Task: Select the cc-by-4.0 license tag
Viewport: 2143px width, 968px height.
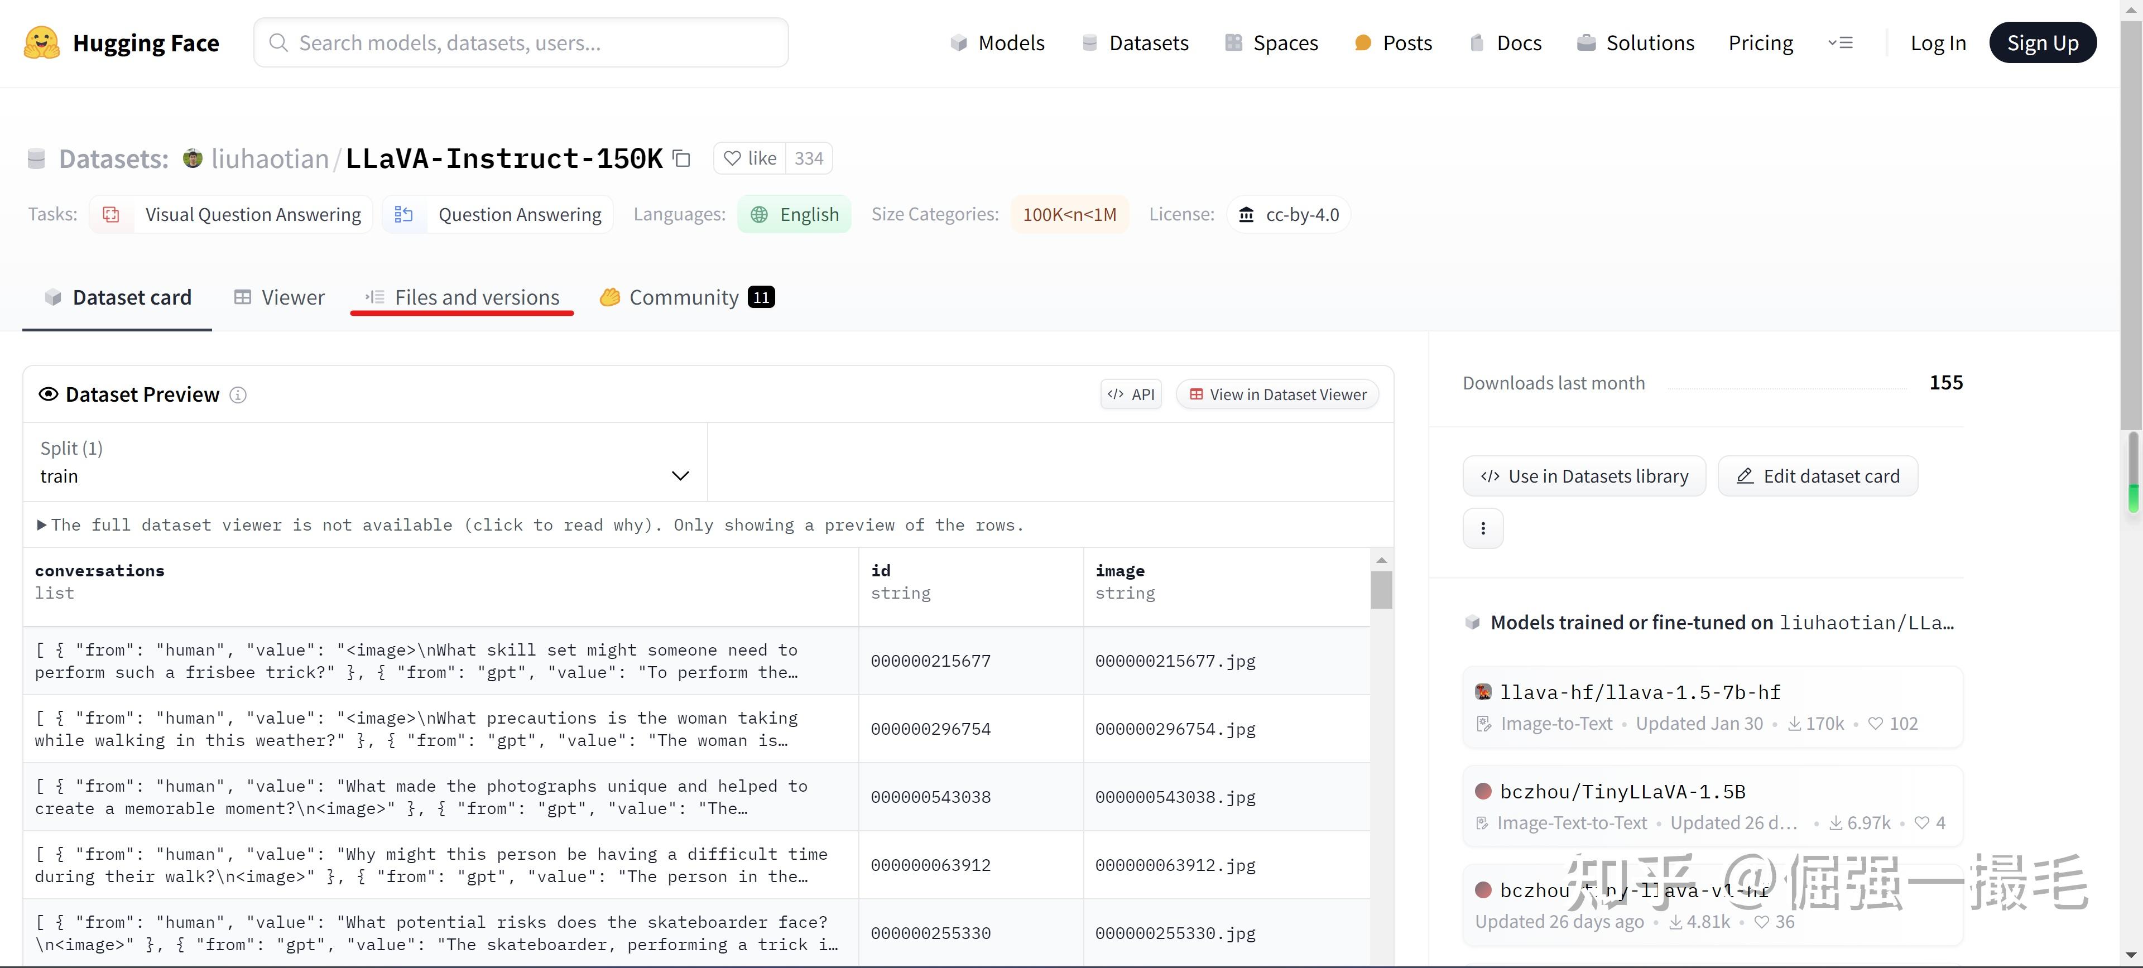Action: coord(1289,215)
